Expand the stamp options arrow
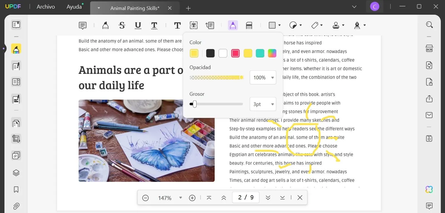 click(x=343, y=25)
